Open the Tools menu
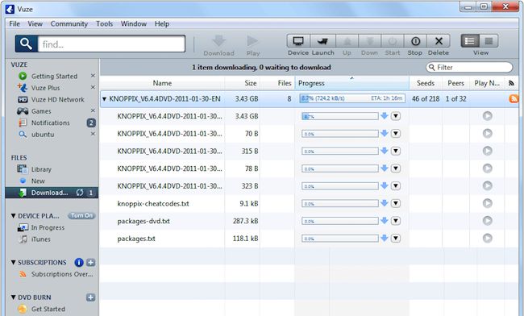Image resolution: width=524 pixels, height=316 pixels. click(x=105, y=23)
